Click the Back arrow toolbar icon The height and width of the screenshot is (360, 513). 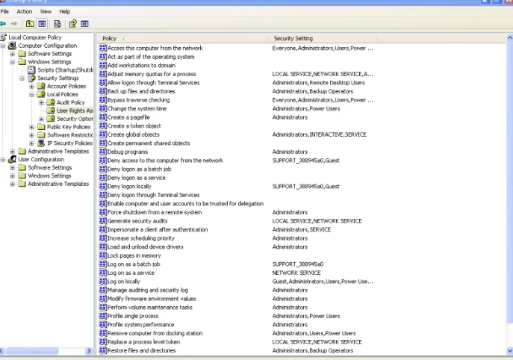(x=3, y=24)
